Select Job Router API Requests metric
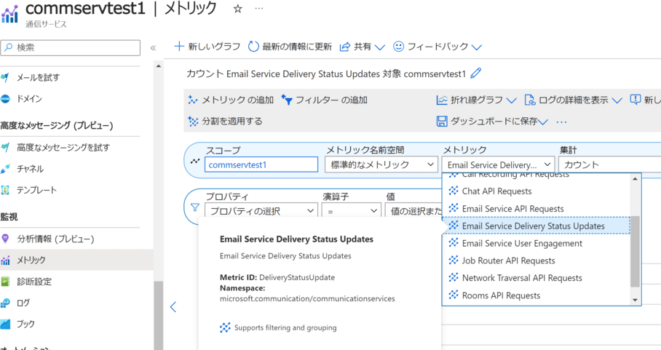 tap(537, 260)
